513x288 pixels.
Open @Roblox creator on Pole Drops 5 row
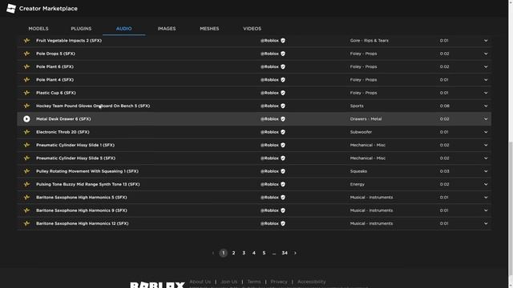click(269, 54)
